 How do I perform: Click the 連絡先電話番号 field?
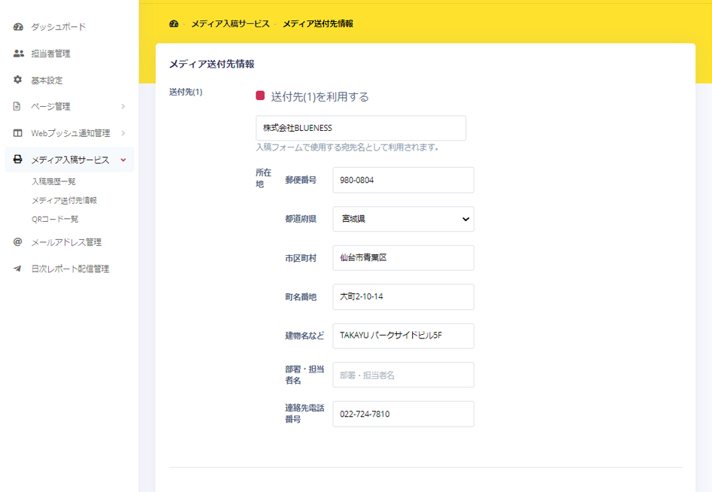(403, 414)
